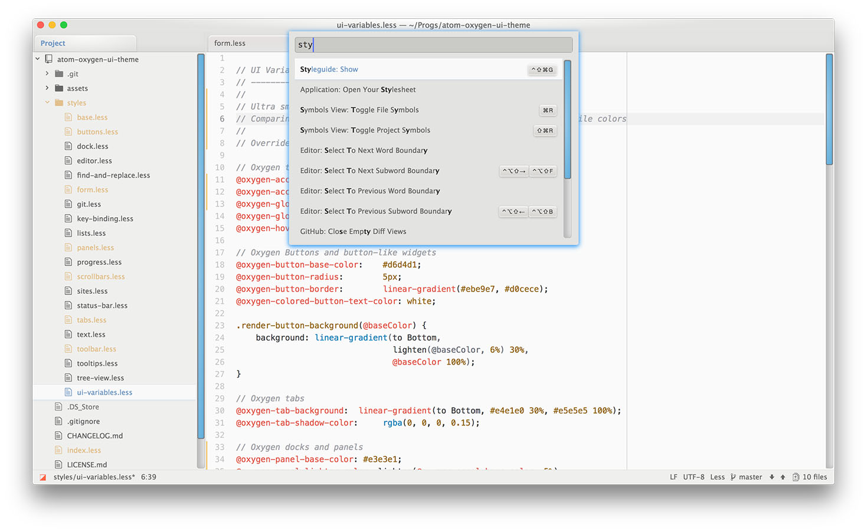
Task: Click the styles folder icon
Action: tap(59, 103)
